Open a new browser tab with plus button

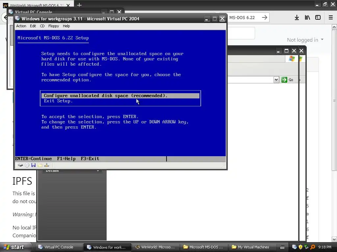[x=79, y=5]
